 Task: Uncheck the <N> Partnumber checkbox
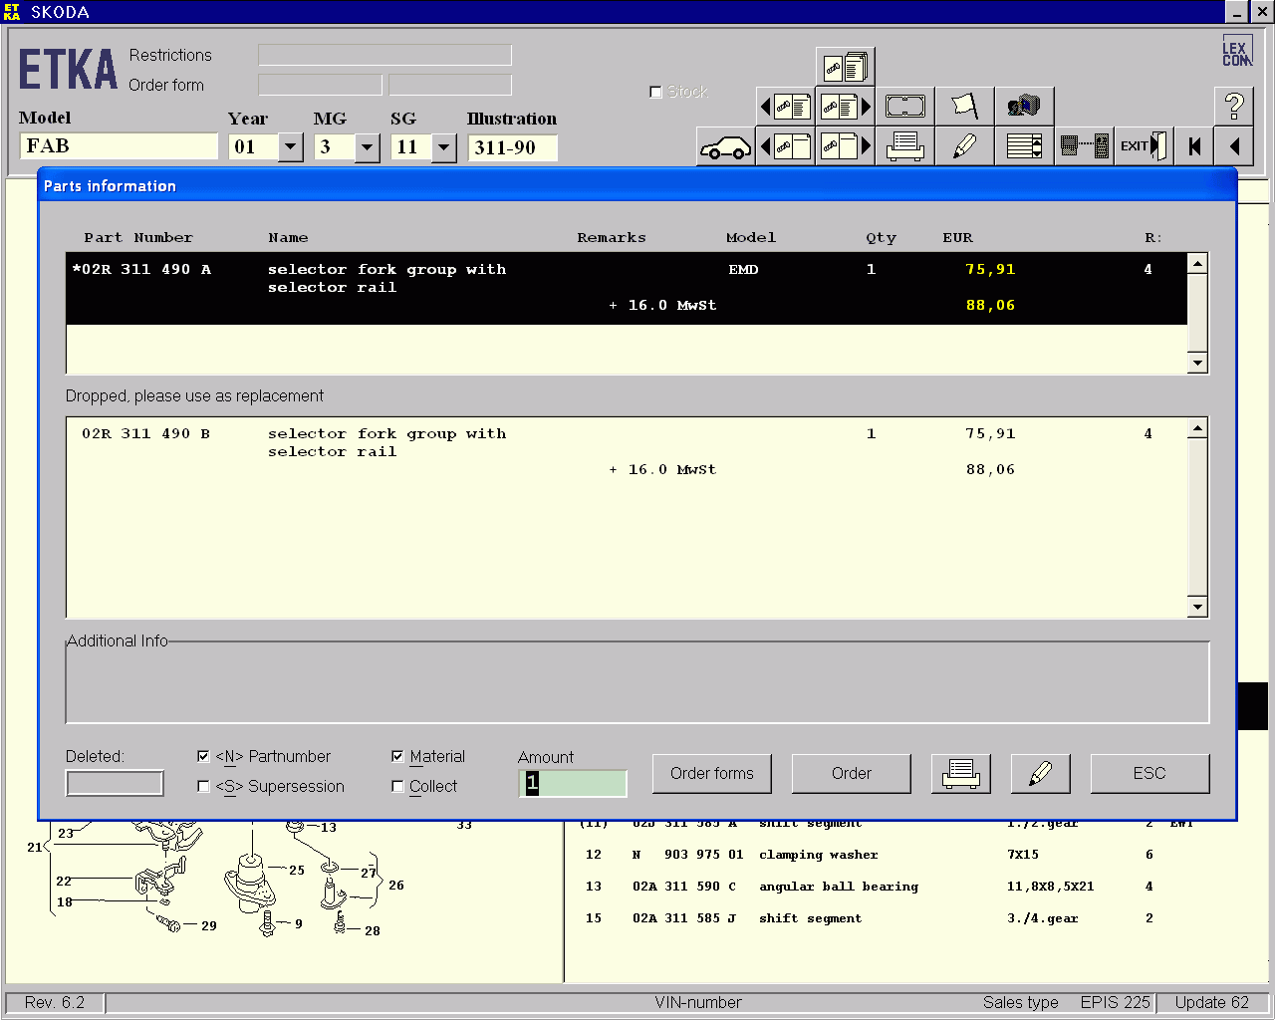(x=203, y=757)
